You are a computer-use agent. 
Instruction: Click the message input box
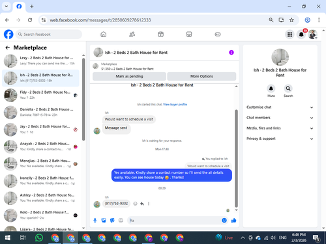pyautogui.click(x=174, y=221)
